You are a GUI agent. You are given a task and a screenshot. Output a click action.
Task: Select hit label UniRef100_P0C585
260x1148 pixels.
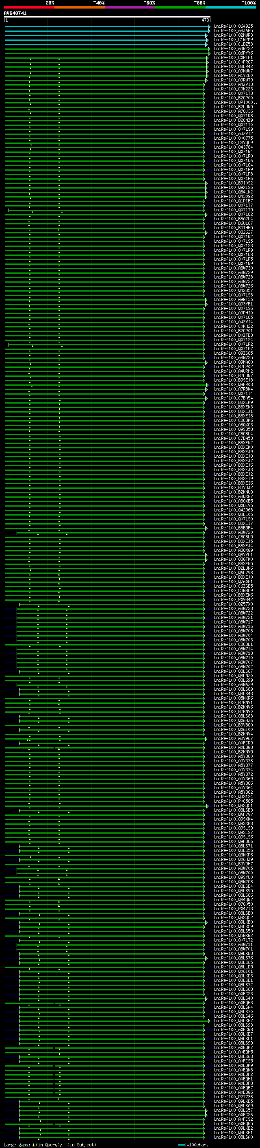coord(233,801)
